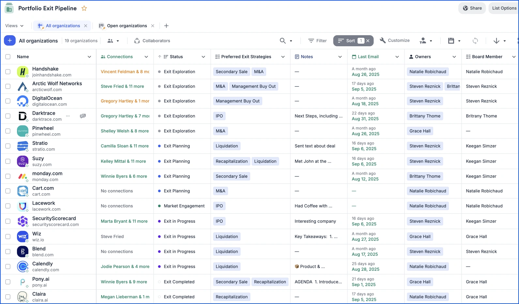Viewport: 519px width, 304px height.
Task: Open Camilla Sloan connections for Stratio
Action: (125, 146)
